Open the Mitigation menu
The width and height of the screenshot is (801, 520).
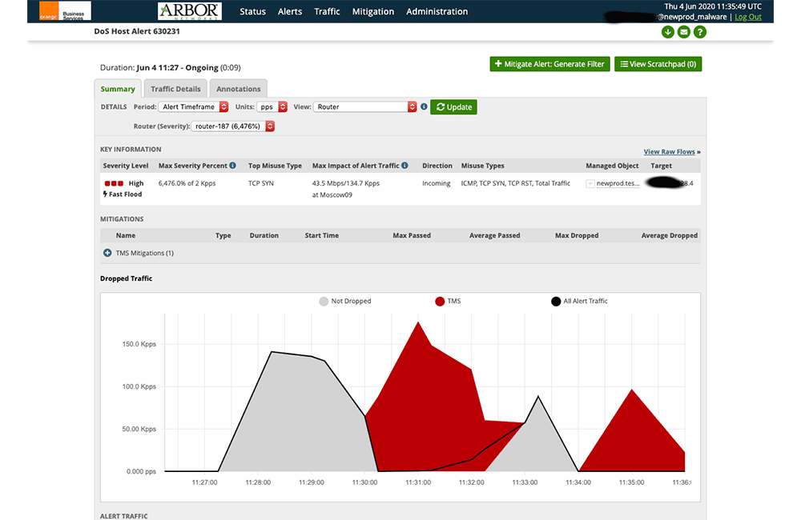tap(373, 11)
